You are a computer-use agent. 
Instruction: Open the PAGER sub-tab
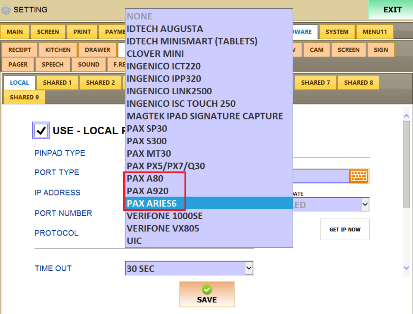pos(18,64)
